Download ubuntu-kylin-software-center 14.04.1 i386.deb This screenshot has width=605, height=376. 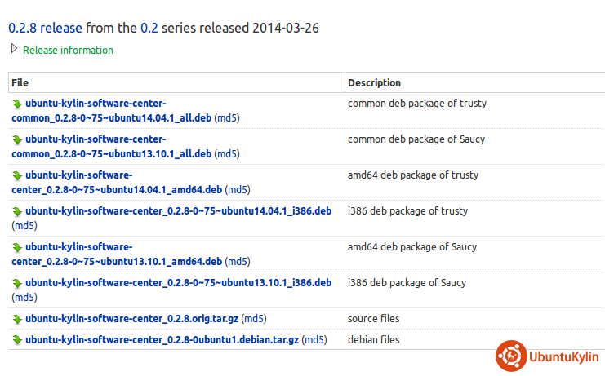coord(178,211)
